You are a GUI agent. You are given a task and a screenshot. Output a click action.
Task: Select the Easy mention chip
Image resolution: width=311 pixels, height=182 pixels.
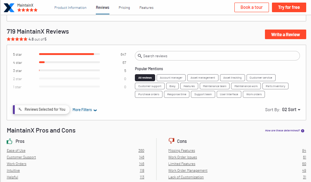172,86
